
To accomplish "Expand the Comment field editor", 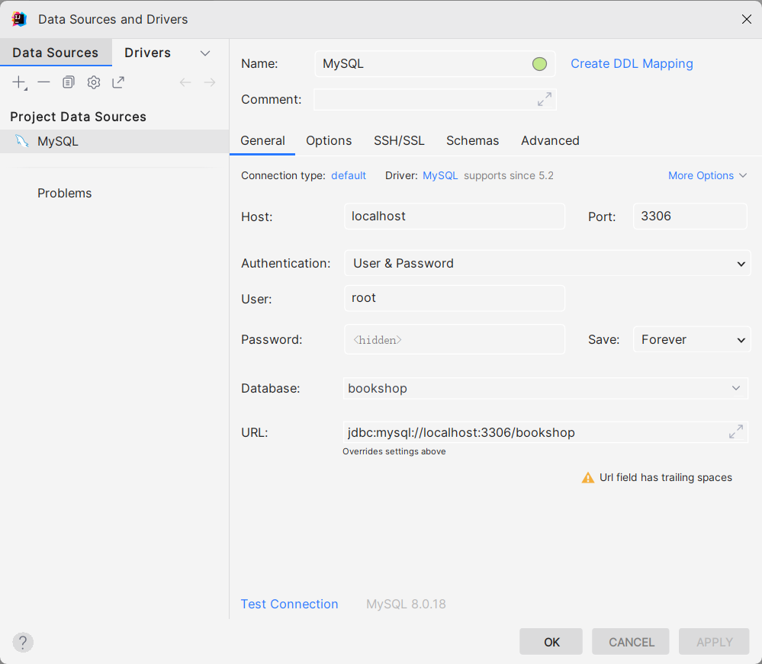I will [x=545, y=99].
